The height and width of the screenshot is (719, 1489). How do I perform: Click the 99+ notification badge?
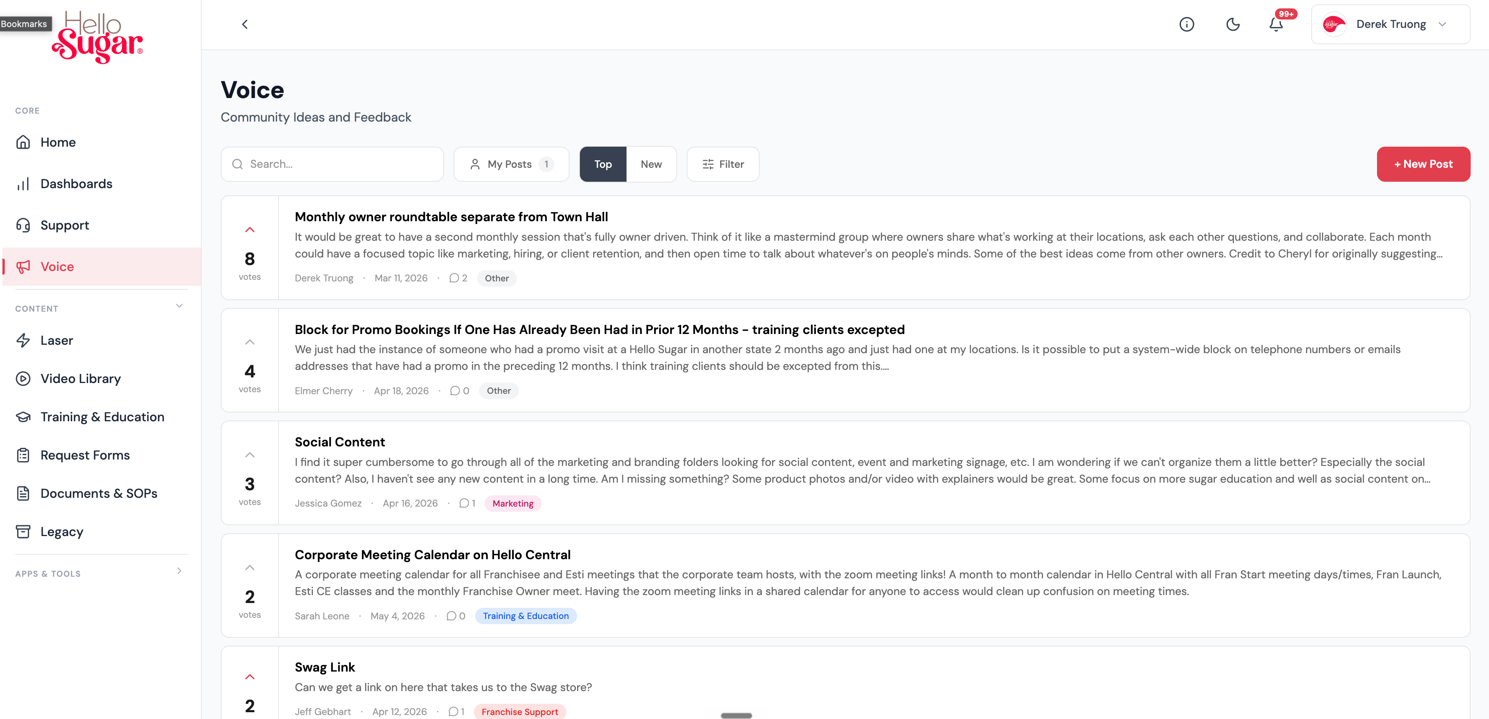click(1286, 14)
